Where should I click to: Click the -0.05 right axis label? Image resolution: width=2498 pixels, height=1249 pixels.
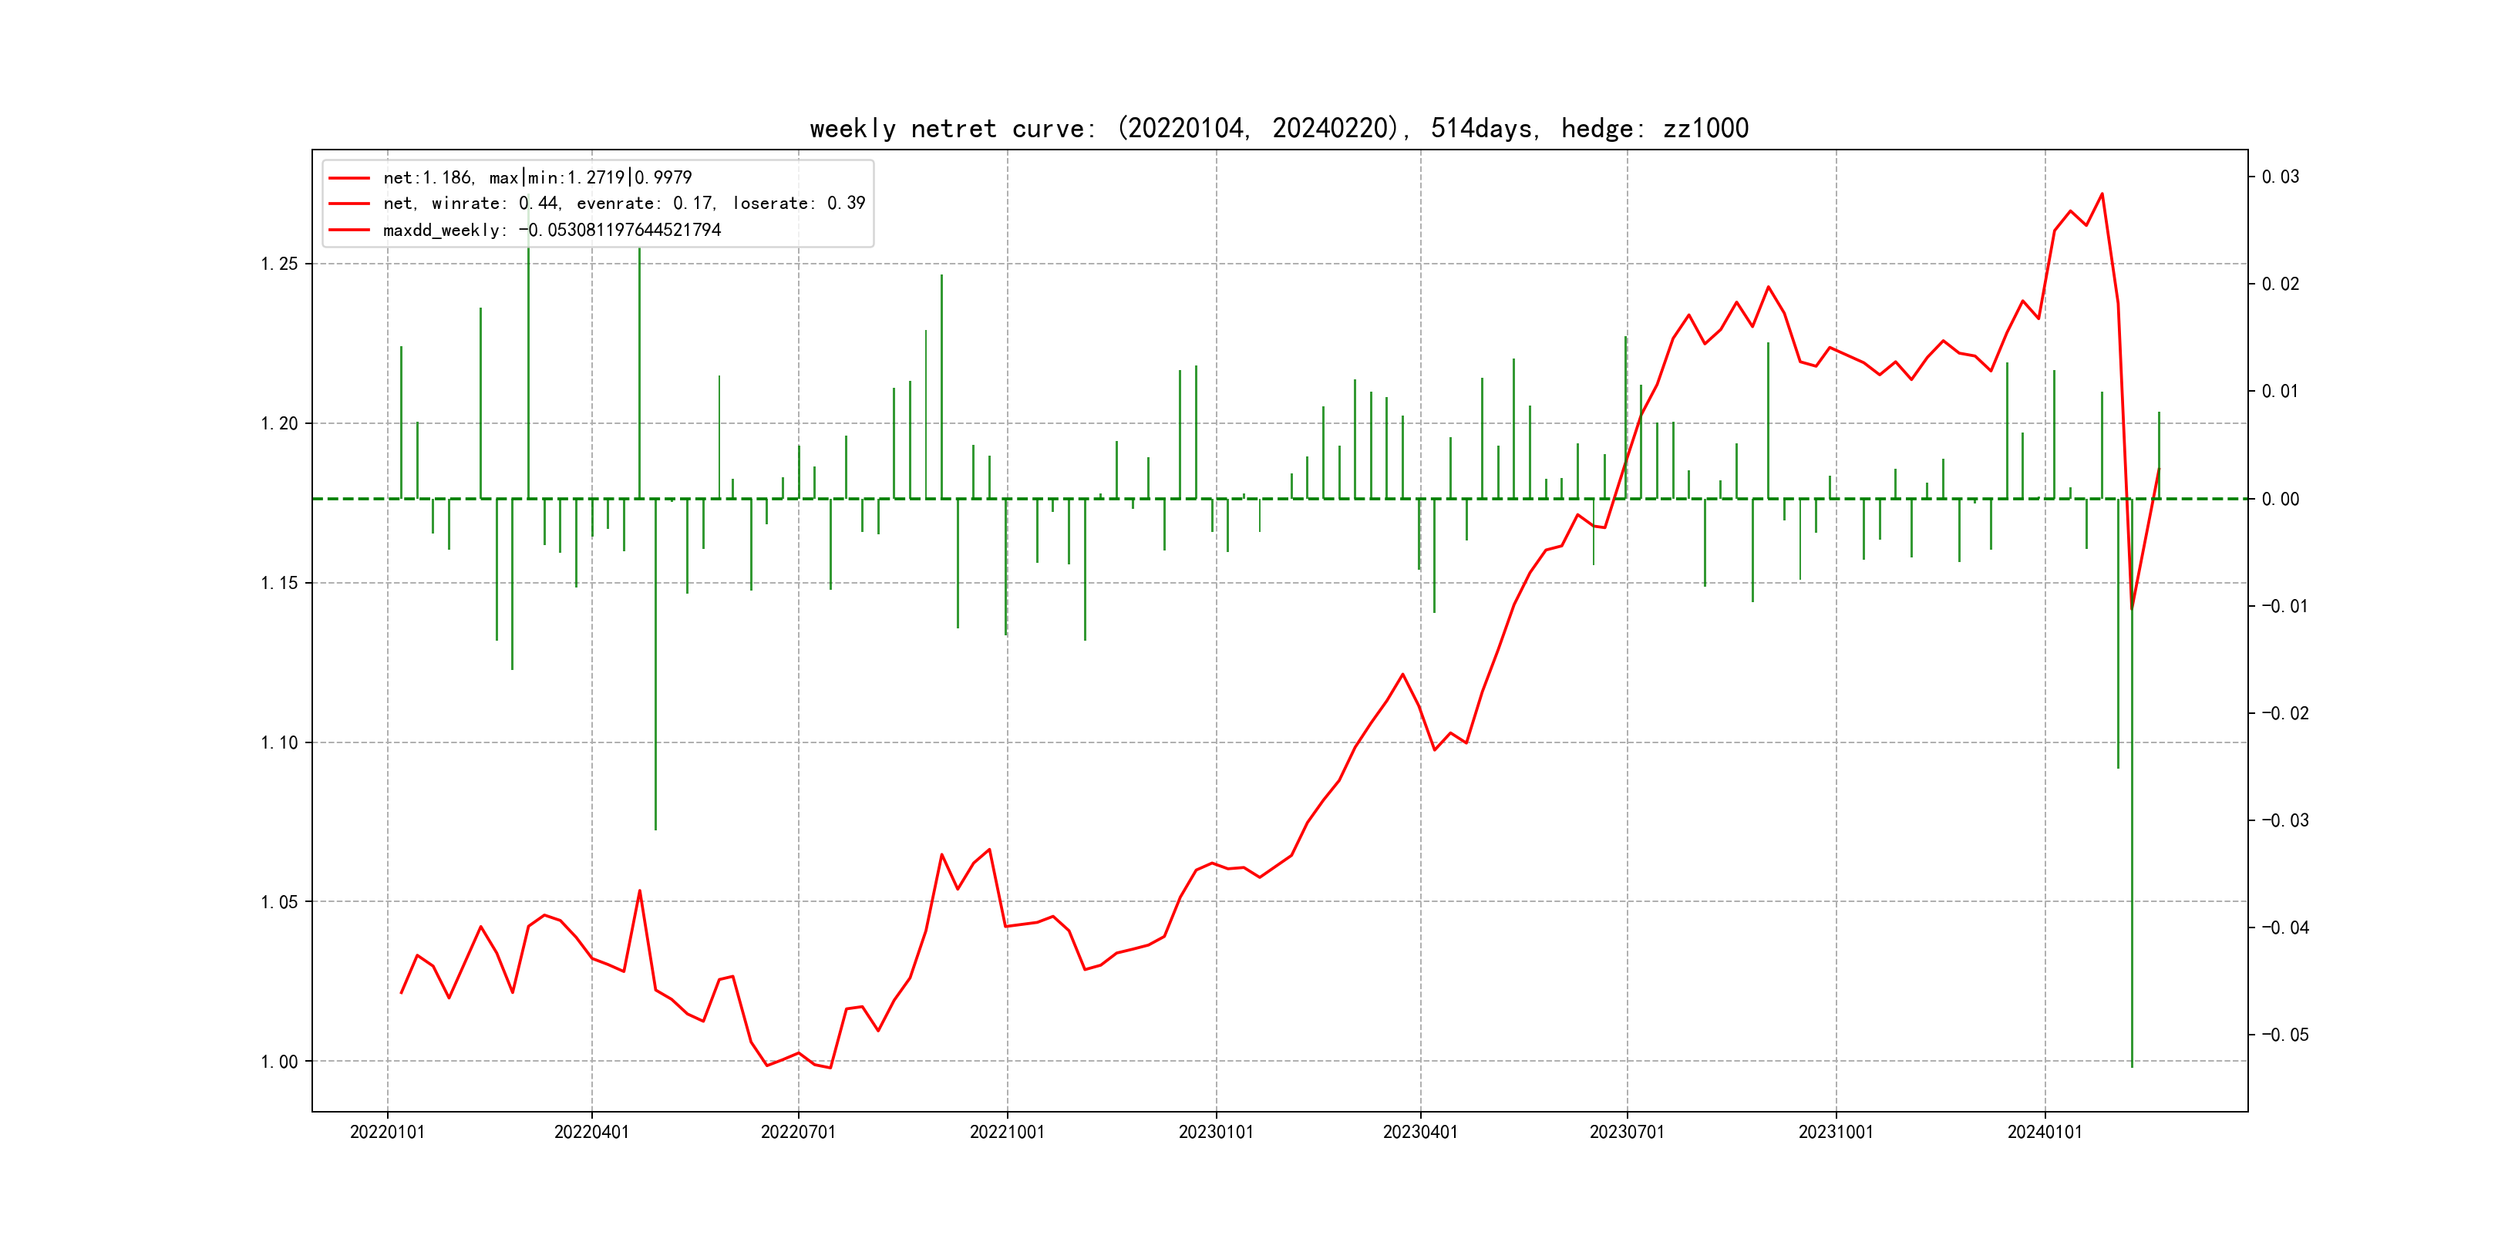pyautogui.click(x=2284, y=1035)
